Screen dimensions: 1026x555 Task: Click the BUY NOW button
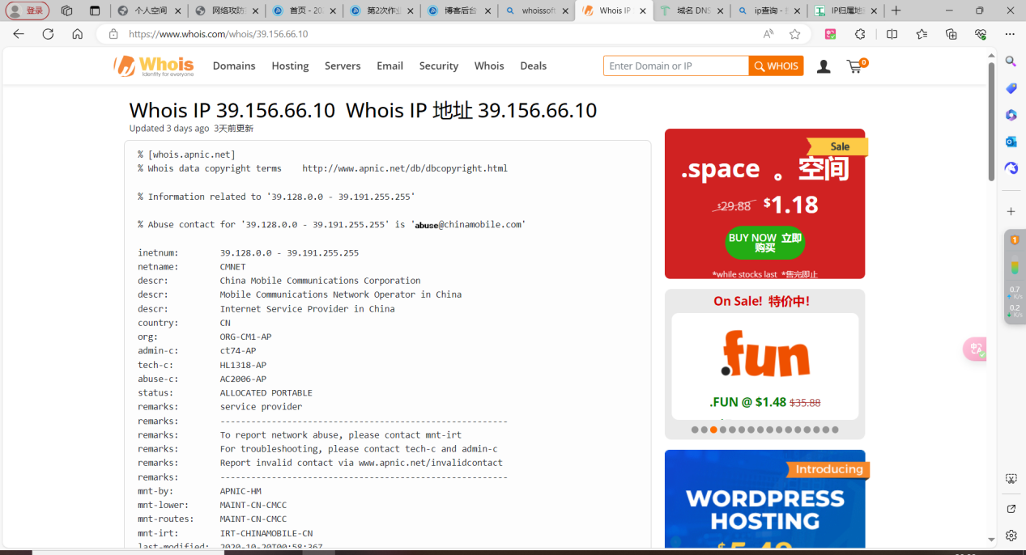pyautogui.click(x=764, y=243)
